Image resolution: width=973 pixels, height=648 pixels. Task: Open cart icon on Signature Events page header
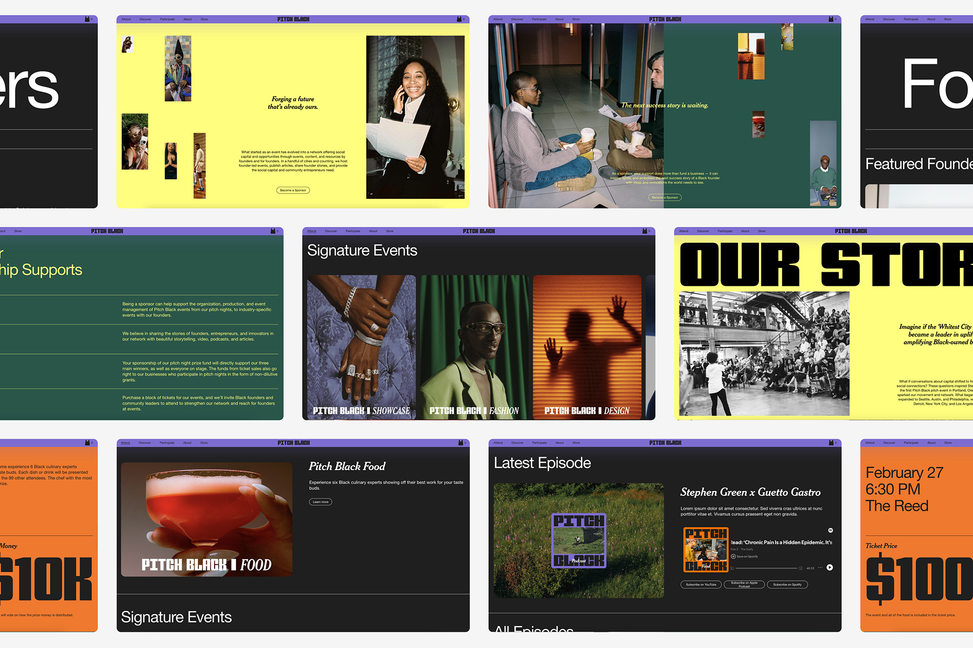[645, 231]
